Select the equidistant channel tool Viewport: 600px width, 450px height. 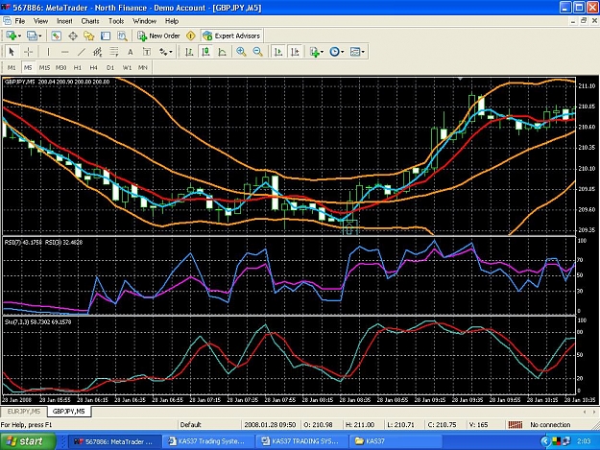98,52
